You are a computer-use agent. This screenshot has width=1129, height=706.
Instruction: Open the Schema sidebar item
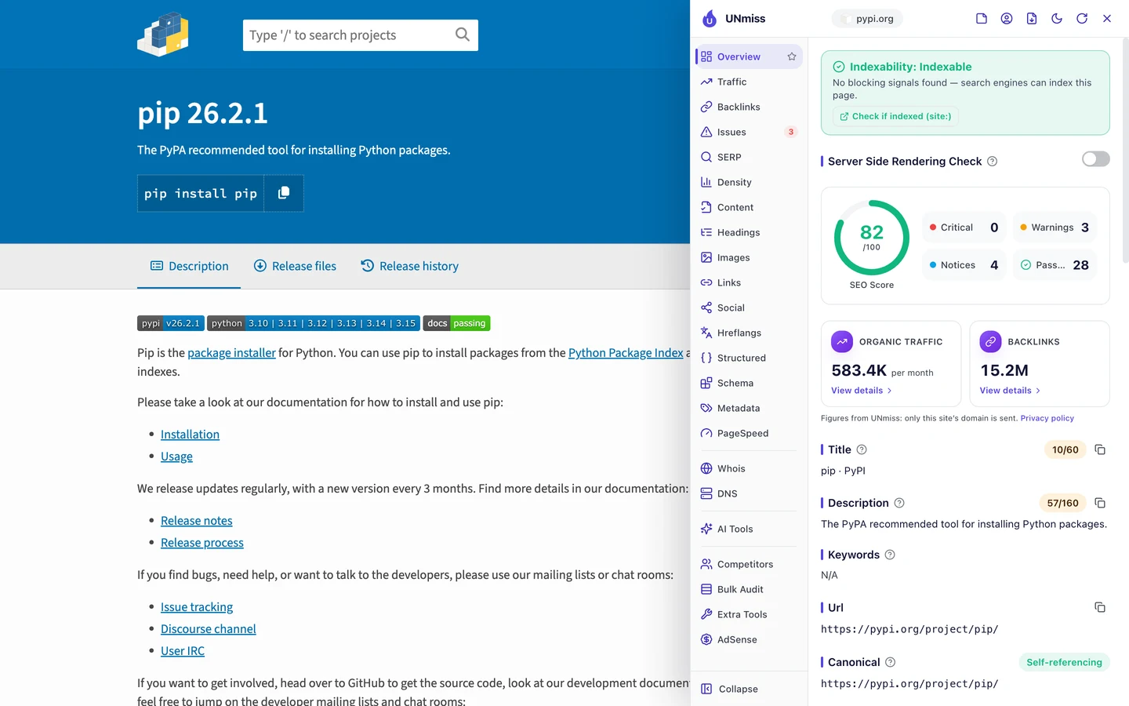tap(749, 383)
